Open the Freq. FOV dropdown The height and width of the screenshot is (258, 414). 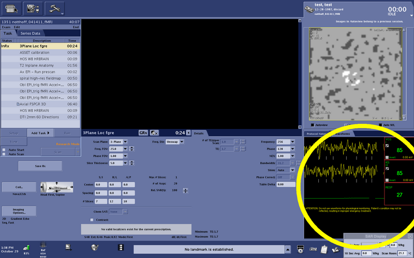click(125, 149)
